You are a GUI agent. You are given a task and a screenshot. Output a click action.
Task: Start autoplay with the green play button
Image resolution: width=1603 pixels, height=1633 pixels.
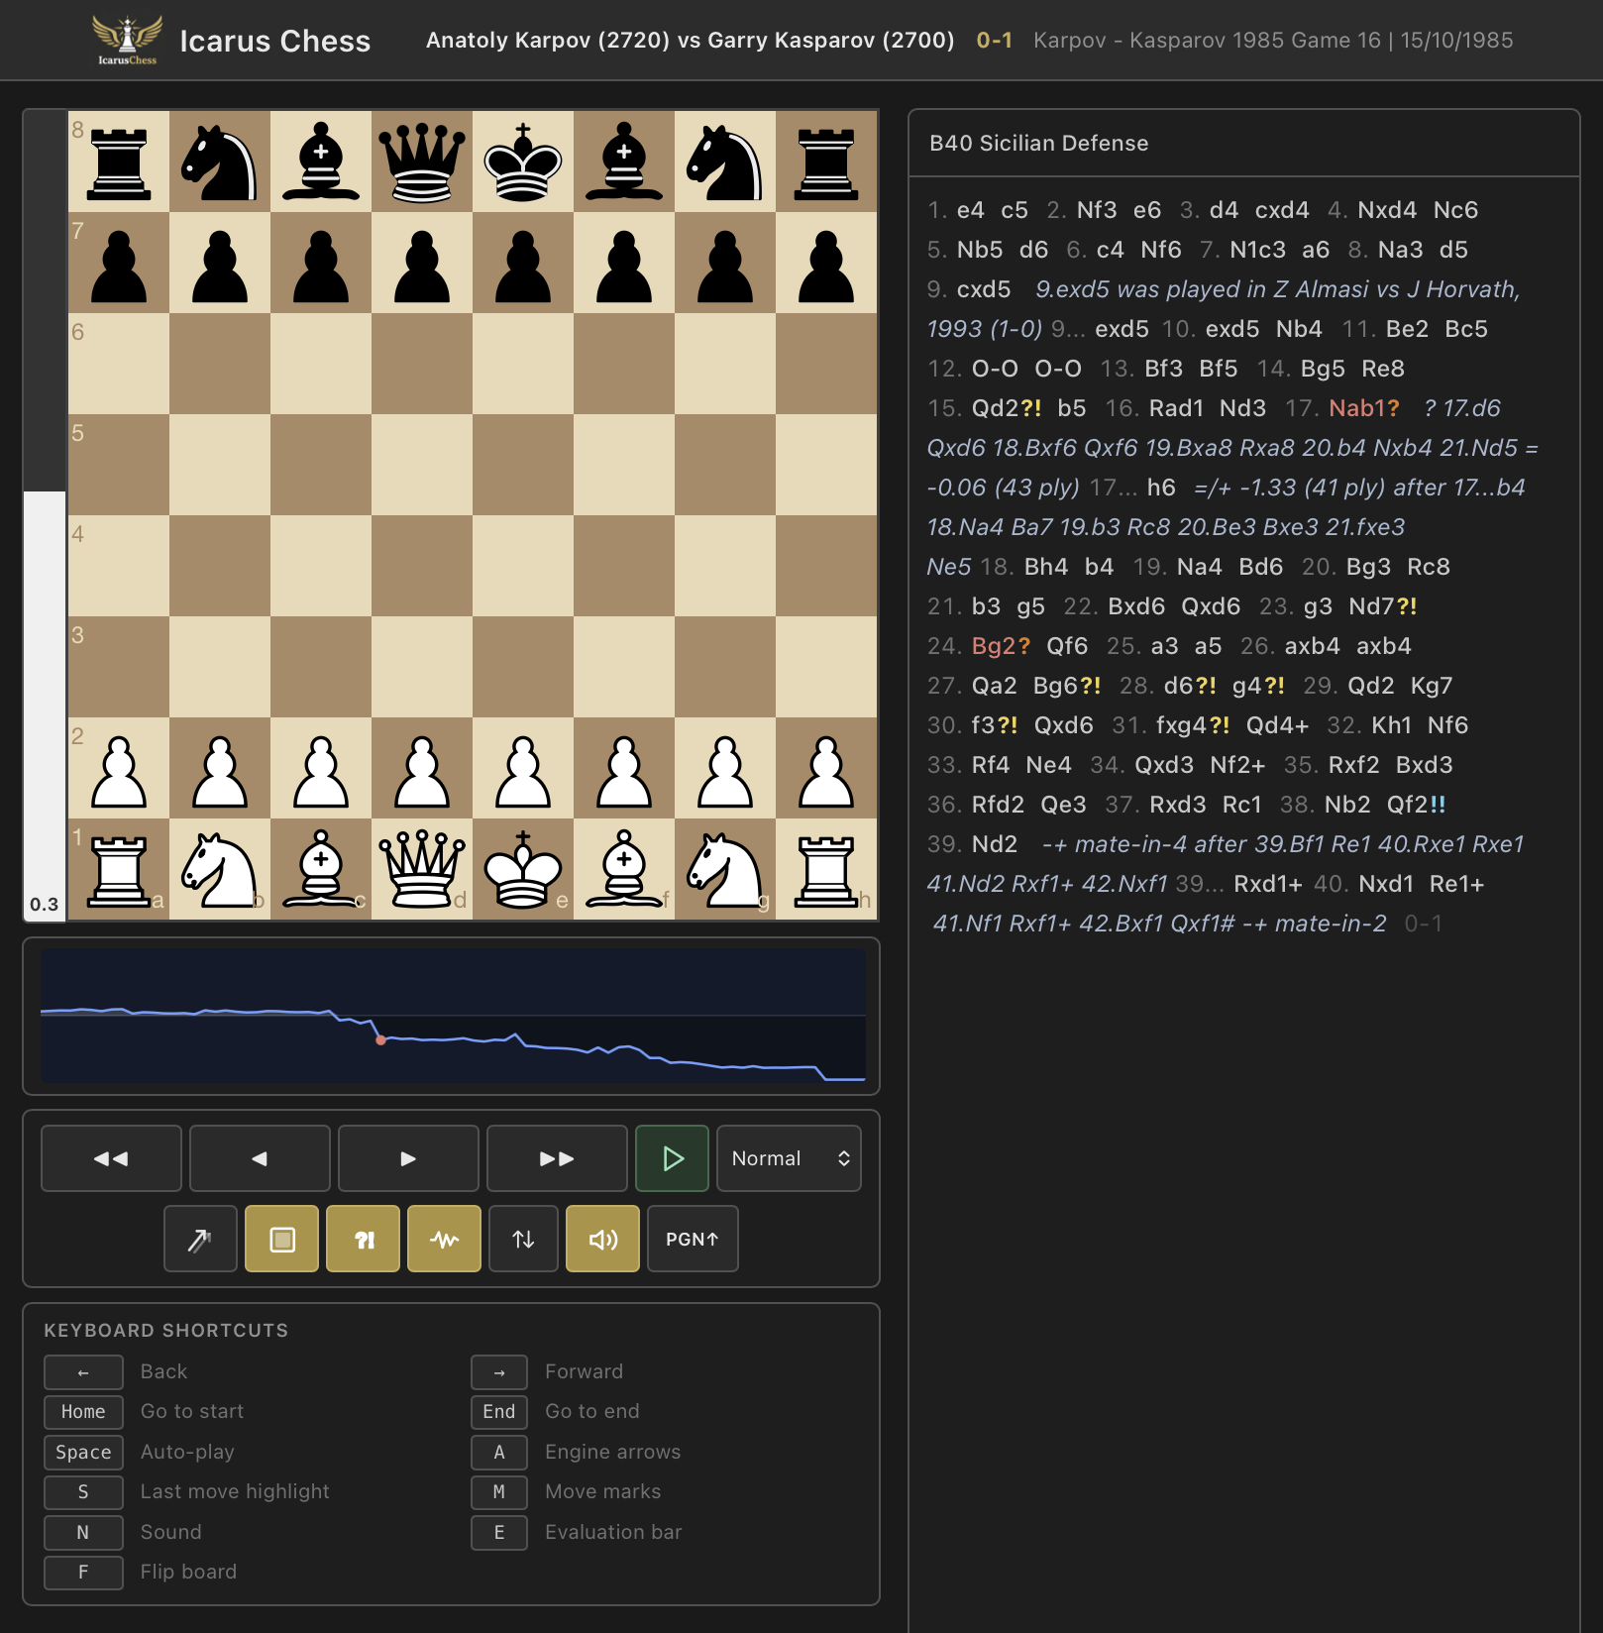point(672,1157)
